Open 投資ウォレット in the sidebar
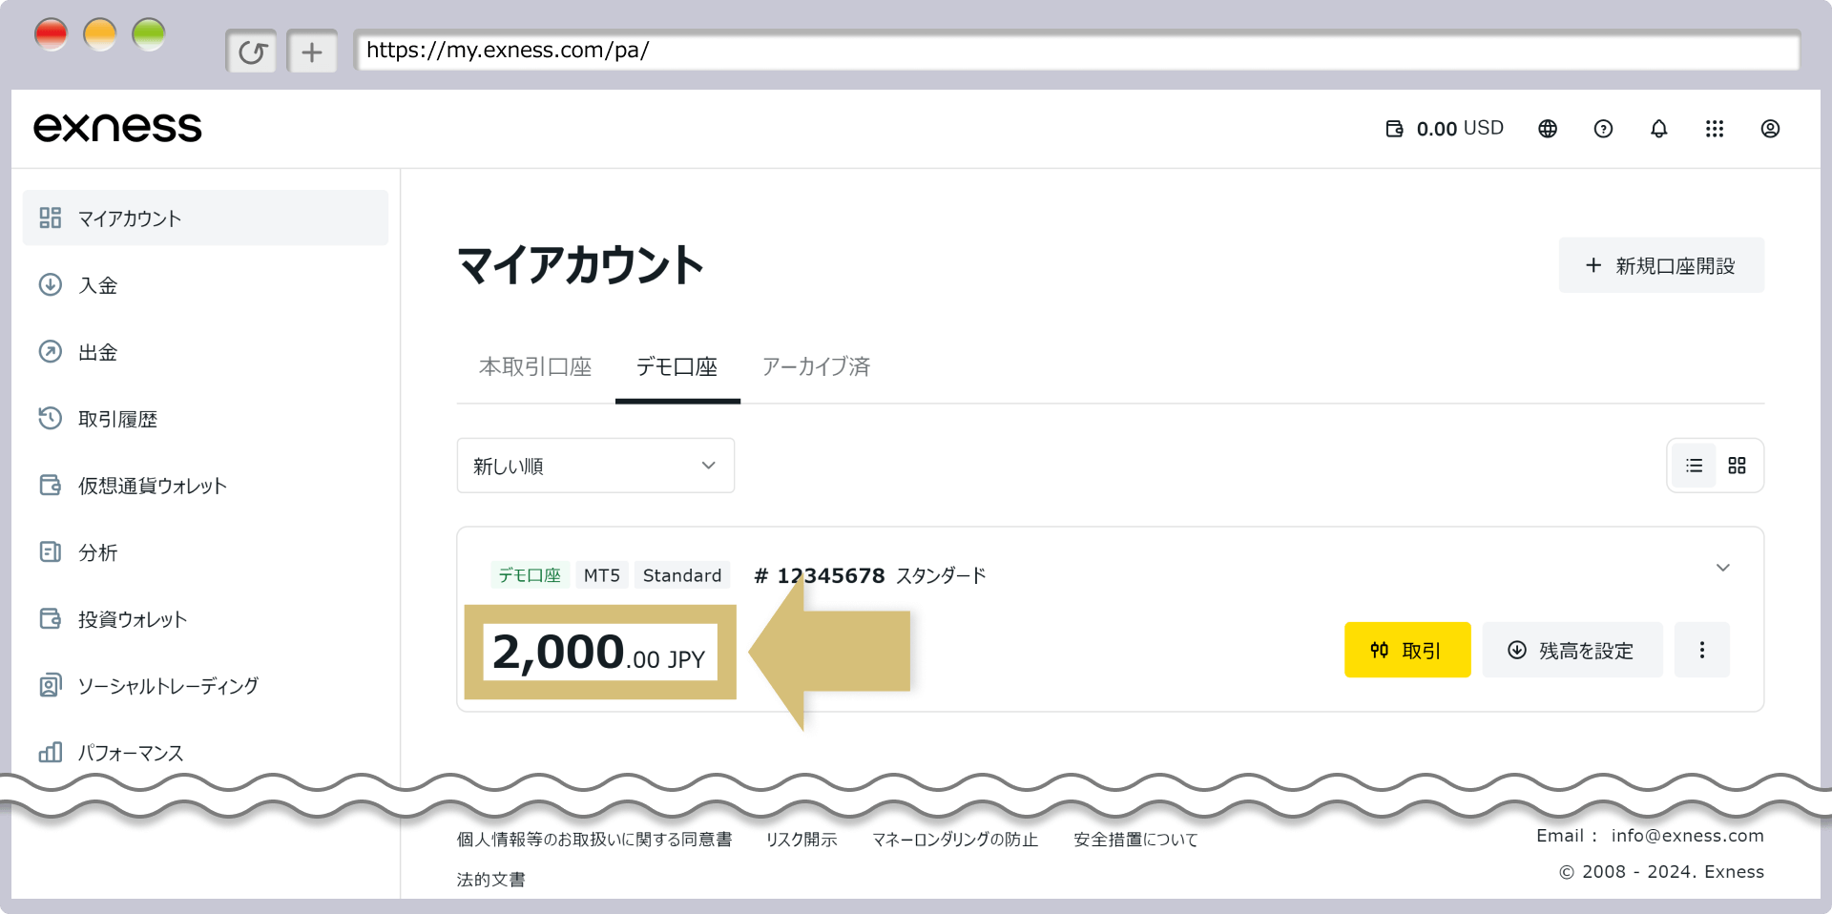 pyautogui.click(x=205, y=618)
